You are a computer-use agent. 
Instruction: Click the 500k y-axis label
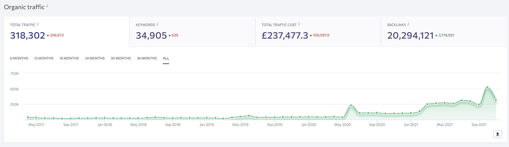click(14, 89)
